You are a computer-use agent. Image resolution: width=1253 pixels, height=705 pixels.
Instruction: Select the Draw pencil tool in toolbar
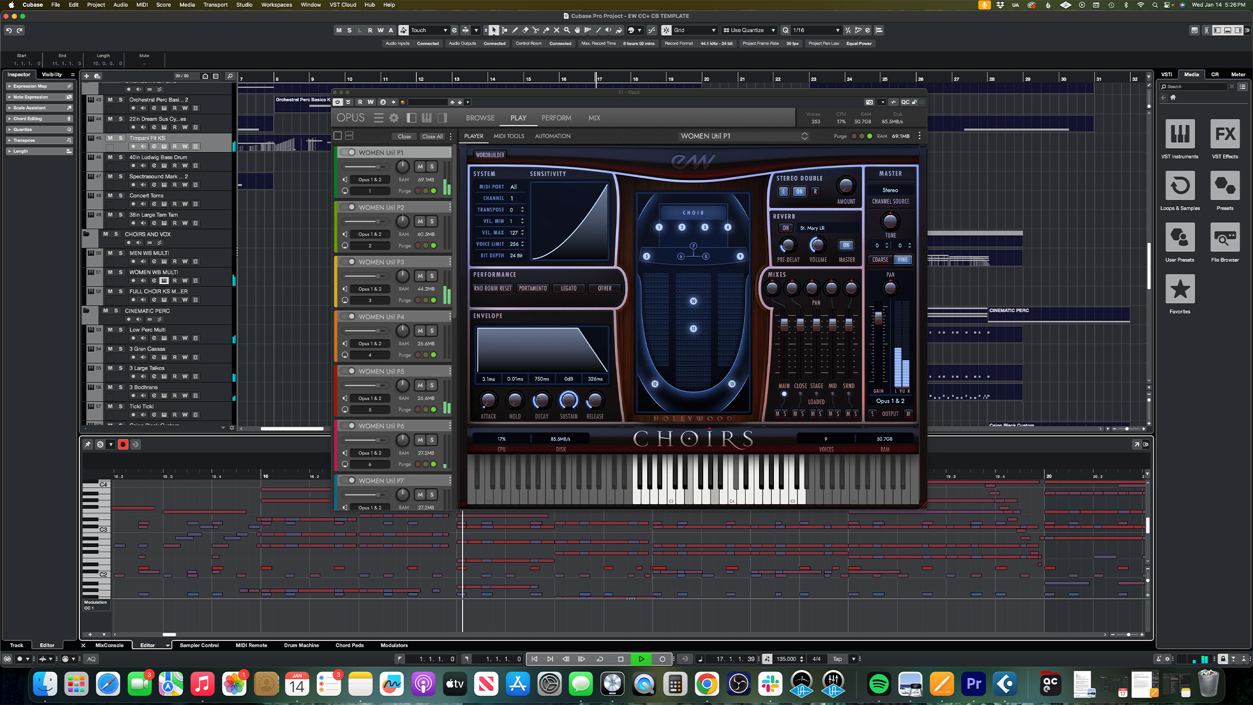coord(515,30)
